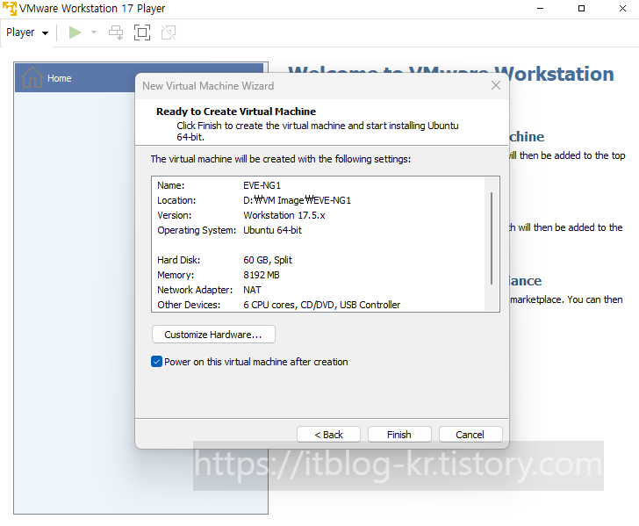Close the VMware Workstation 17 Player window
This screenshot has height=526, width=639.
(622, 9)
